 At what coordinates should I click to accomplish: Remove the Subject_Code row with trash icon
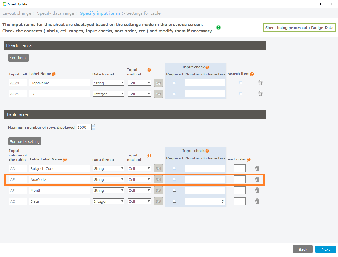[257, 168]
